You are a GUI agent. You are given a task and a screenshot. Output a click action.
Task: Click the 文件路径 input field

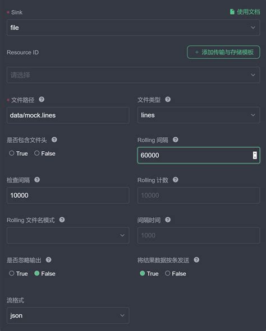(x=68, y=115)
